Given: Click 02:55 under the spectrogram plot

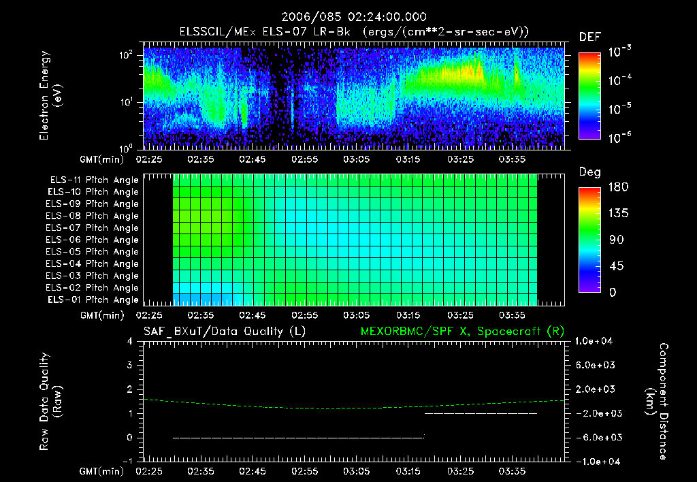Looking at the screenshot, I should pyautogui.click(x=304, y=159).
